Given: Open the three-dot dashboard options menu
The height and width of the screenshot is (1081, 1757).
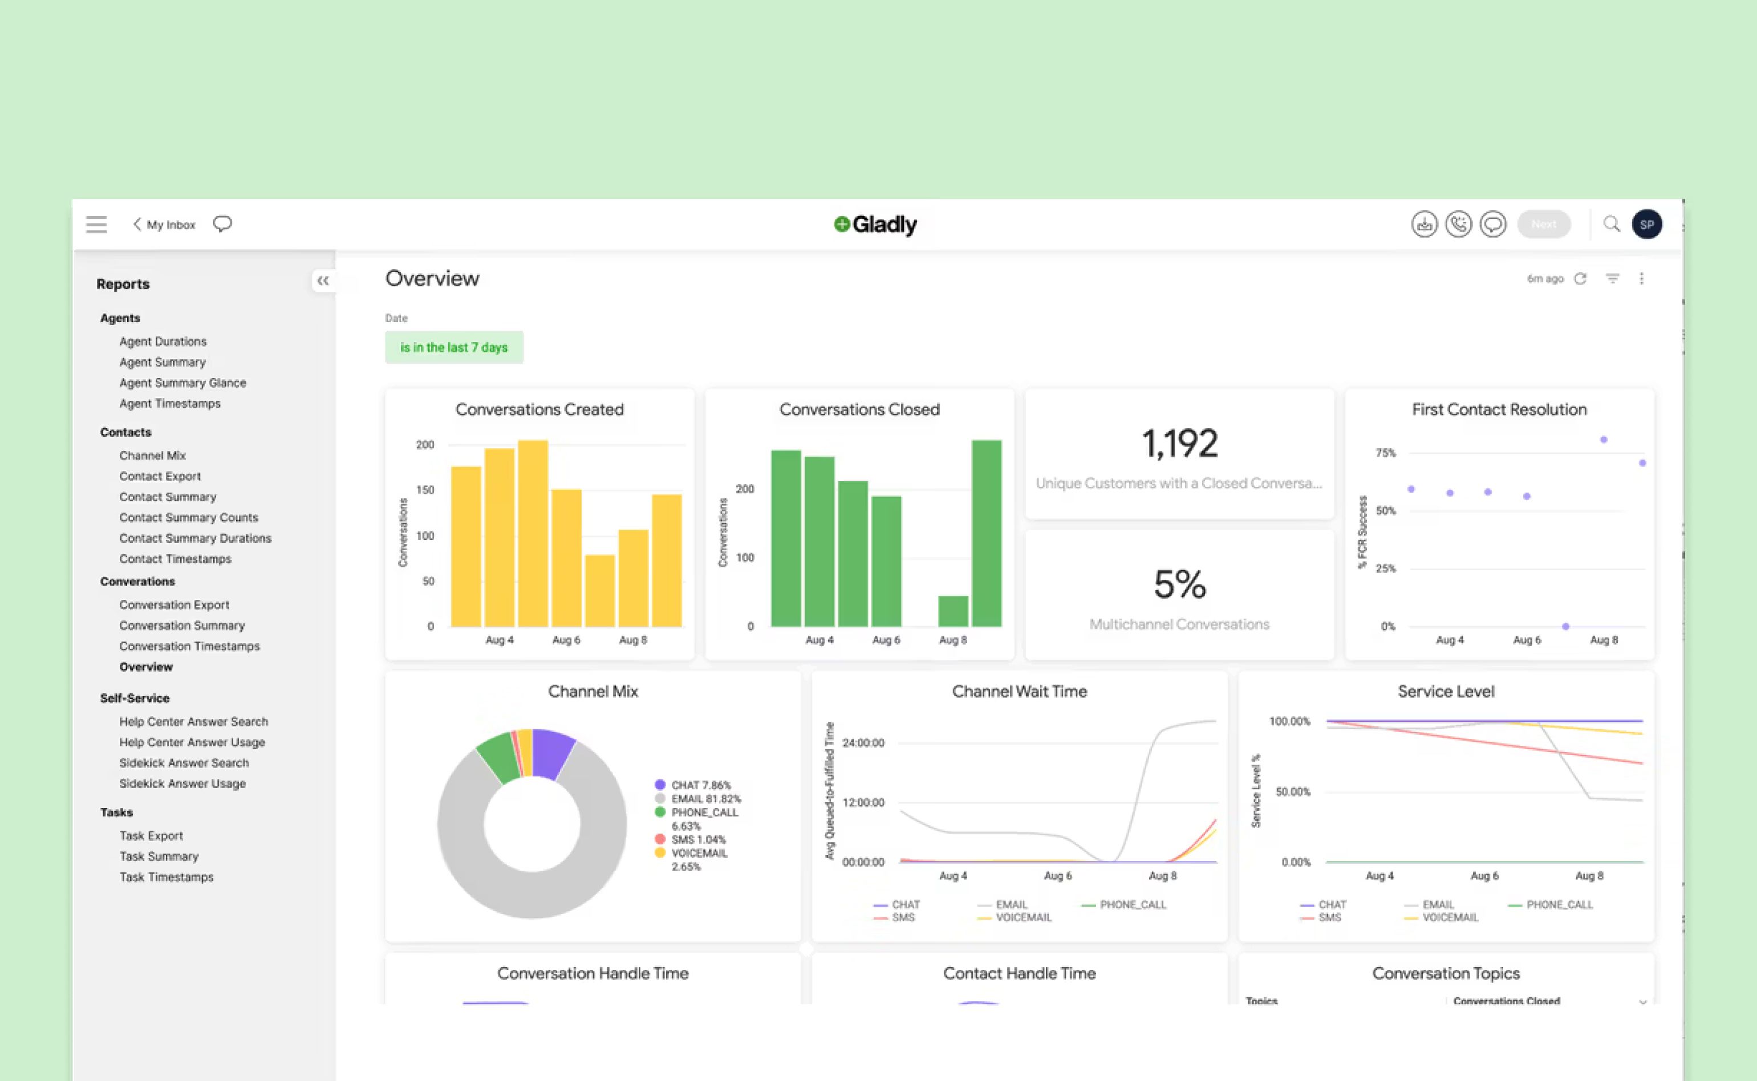Looking at the screenshot, I should [1642, 279].
